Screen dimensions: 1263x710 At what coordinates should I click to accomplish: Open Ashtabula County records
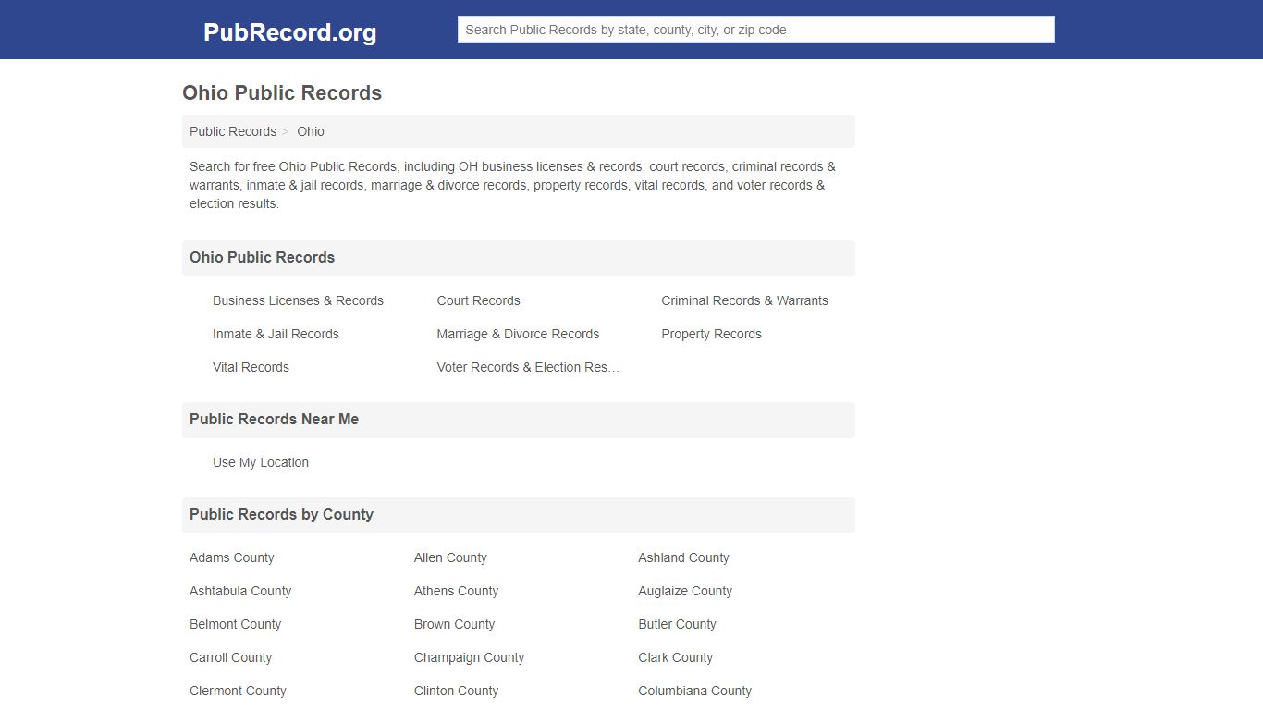tap(240, 591)
